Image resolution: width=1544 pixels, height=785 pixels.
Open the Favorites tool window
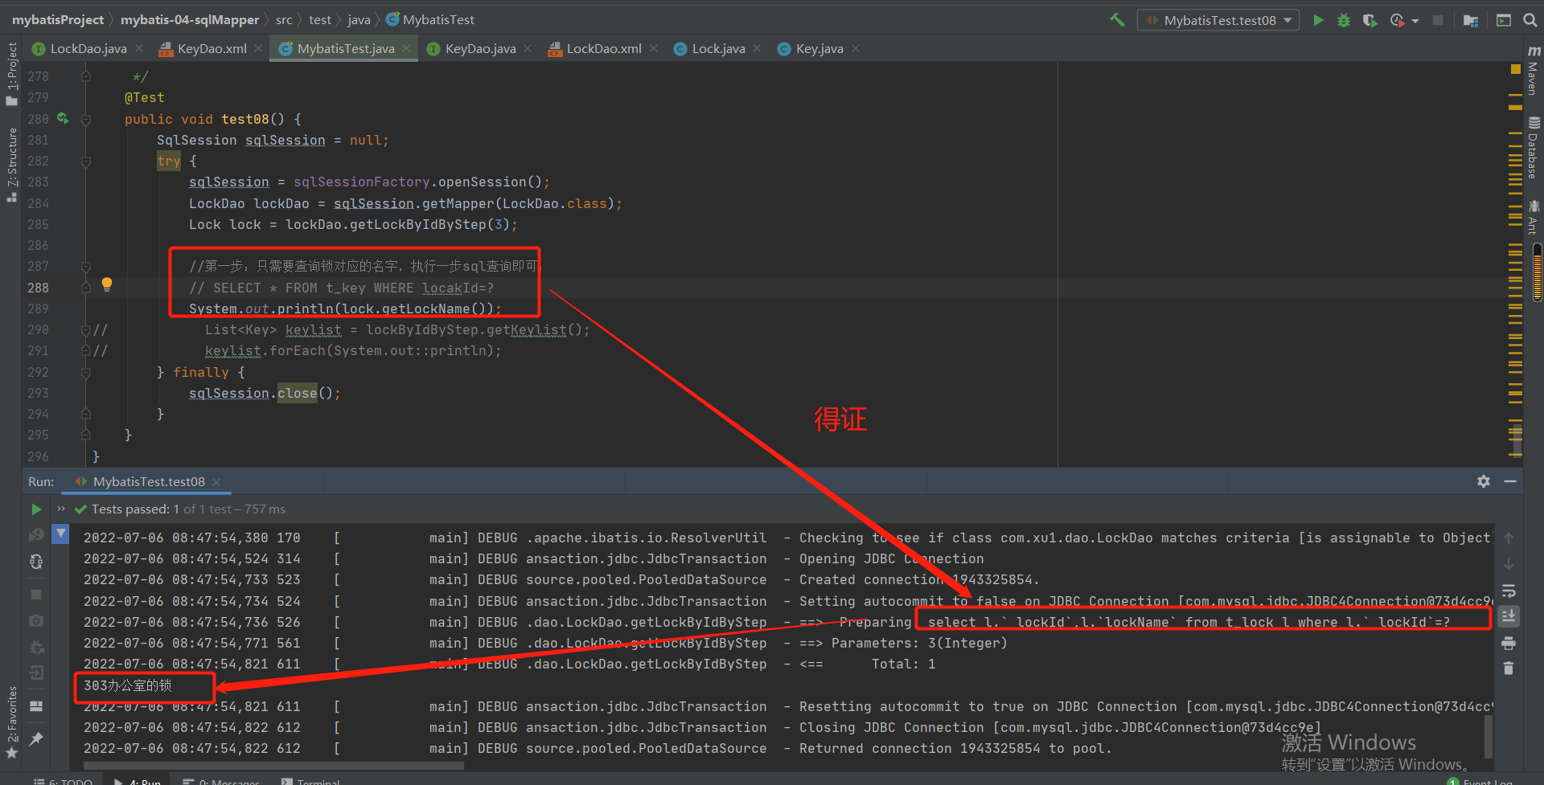pyautogui.click(x=11, y=722)
